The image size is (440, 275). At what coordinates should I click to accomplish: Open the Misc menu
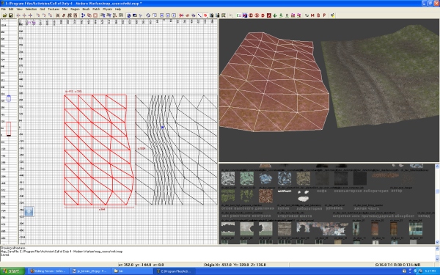point(65,10)
